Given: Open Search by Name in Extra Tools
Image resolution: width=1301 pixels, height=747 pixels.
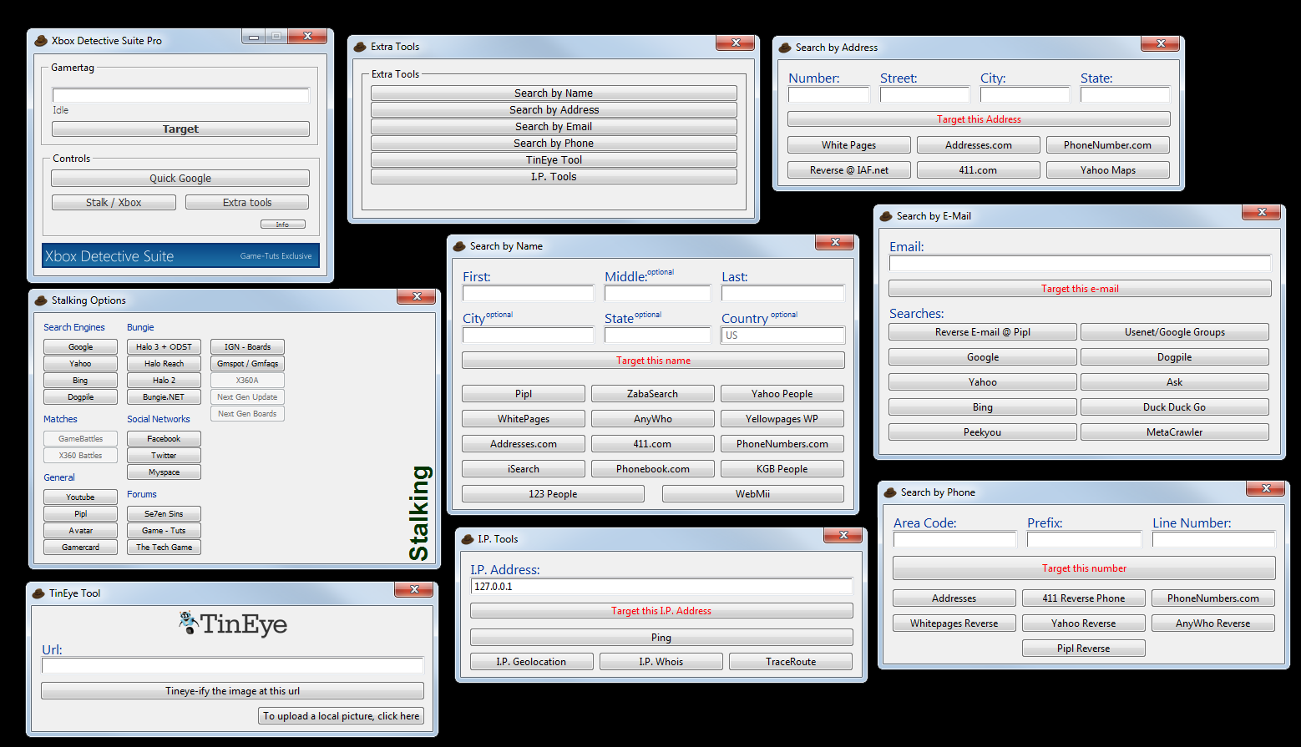Looking at the screenshot, I should coord(554,93).
